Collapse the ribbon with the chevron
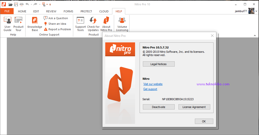The width and height of the screenshot is (259, 135). point(255,36)
